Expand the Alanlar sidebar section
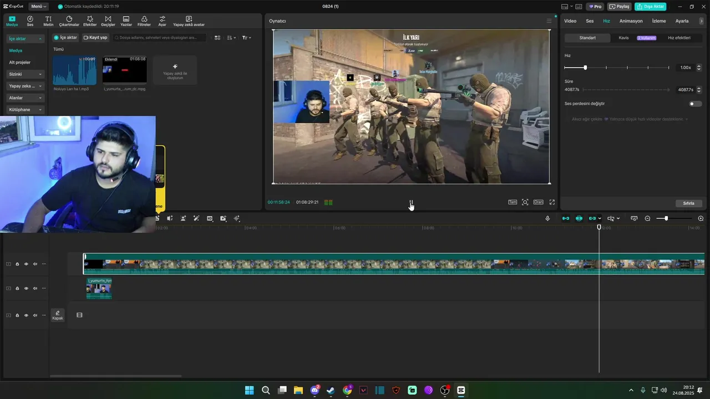The width and height of the screenshot is (710, 399). pyautogui.click(x=26, y=98)
